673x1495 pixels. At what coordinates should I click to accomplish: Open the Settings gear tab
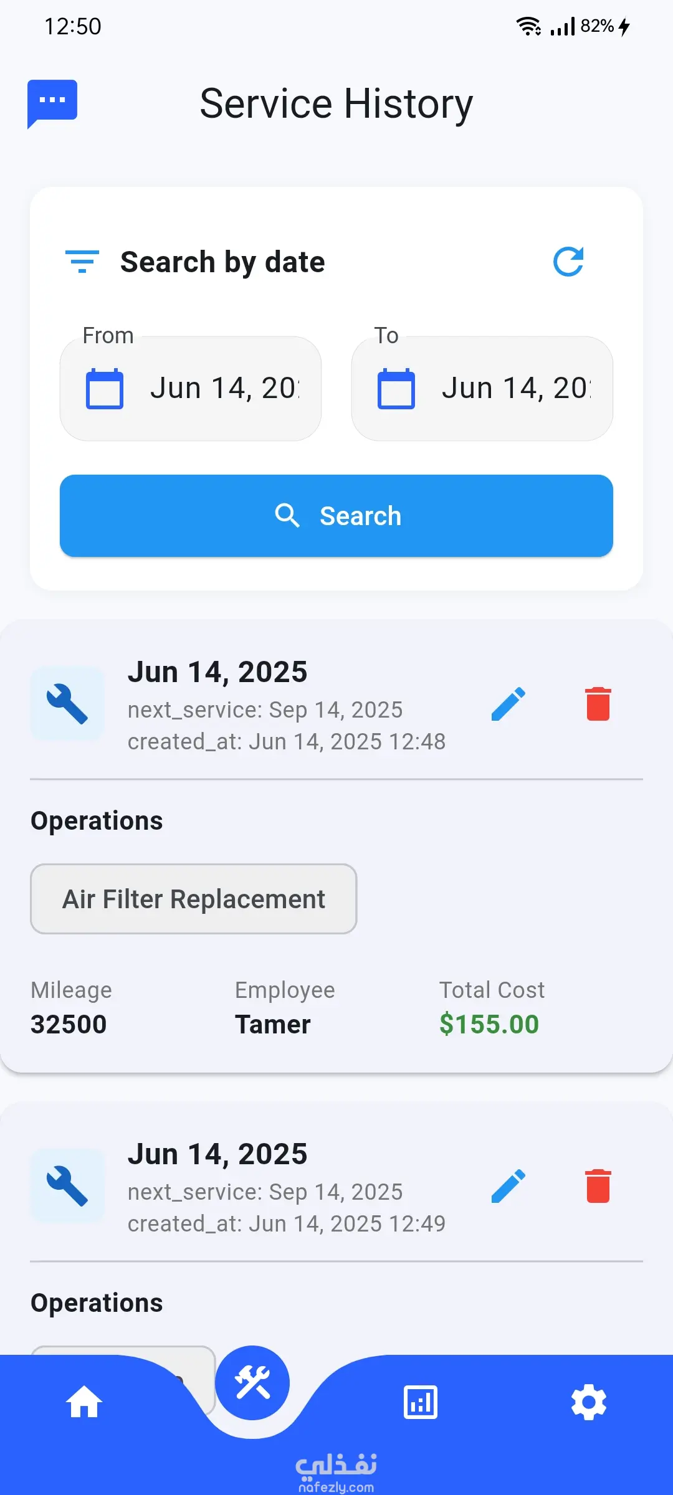click(589, 1403)
